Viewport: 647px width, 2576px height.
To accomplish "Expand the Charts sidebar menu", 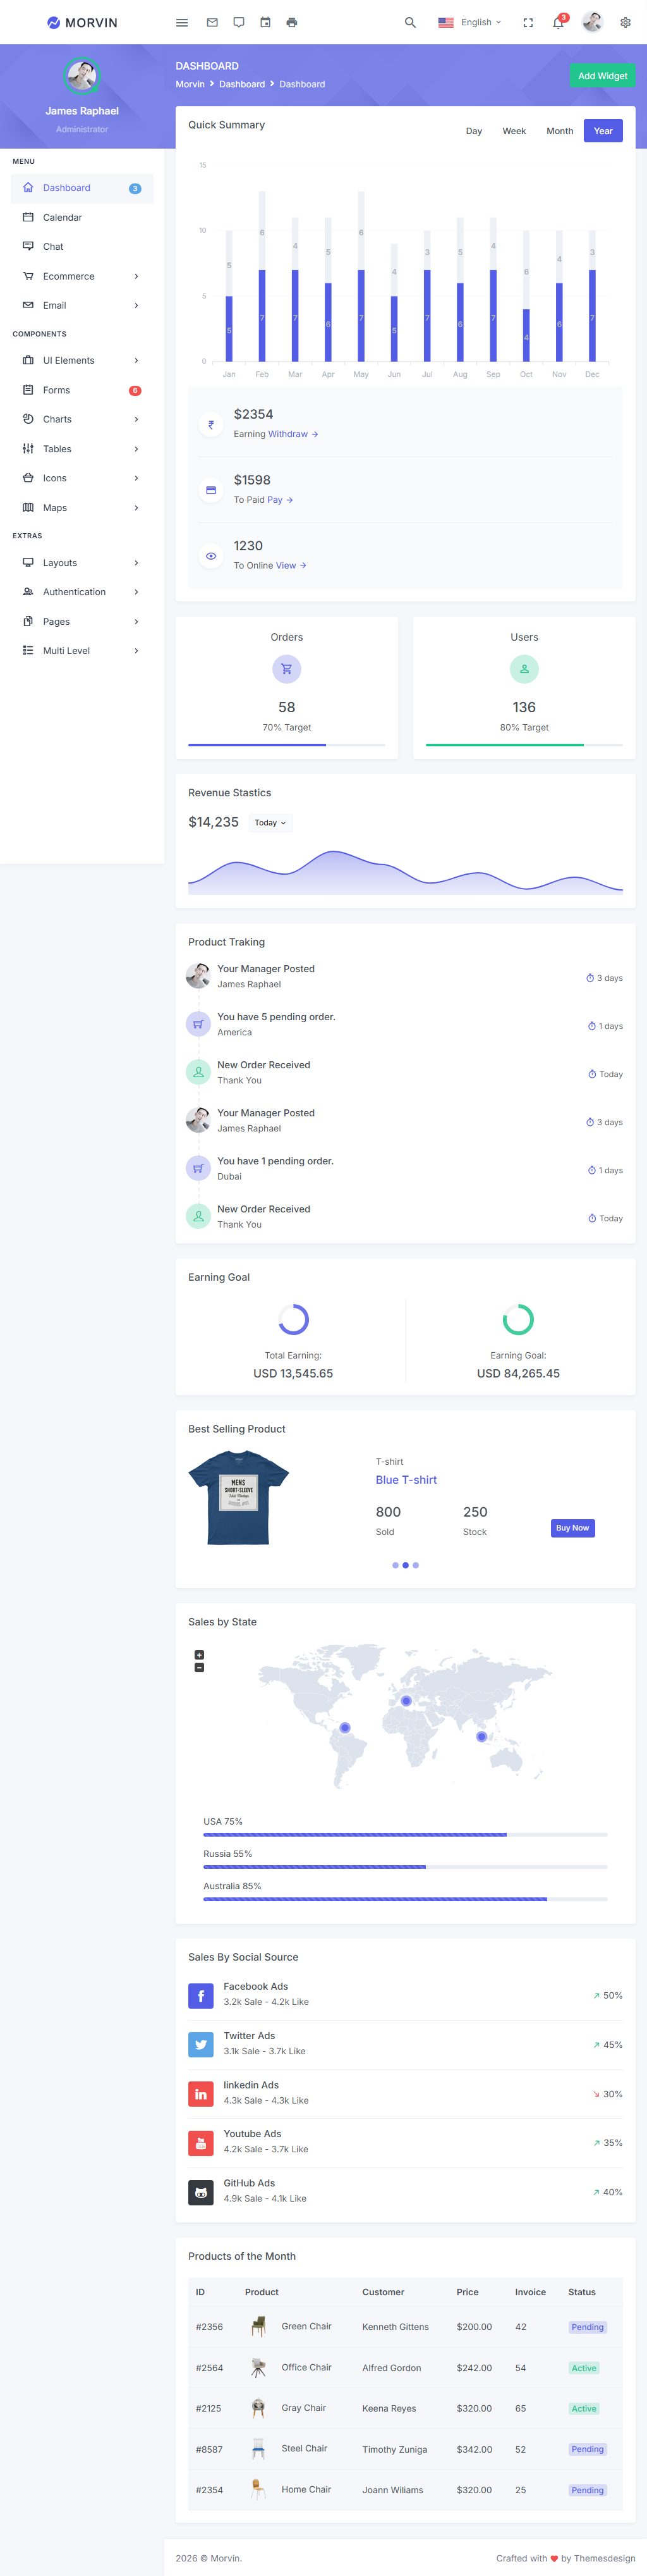I will [x=82, y=419].
